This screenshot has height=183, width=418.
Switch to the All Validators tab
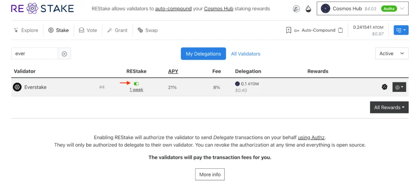245,54
